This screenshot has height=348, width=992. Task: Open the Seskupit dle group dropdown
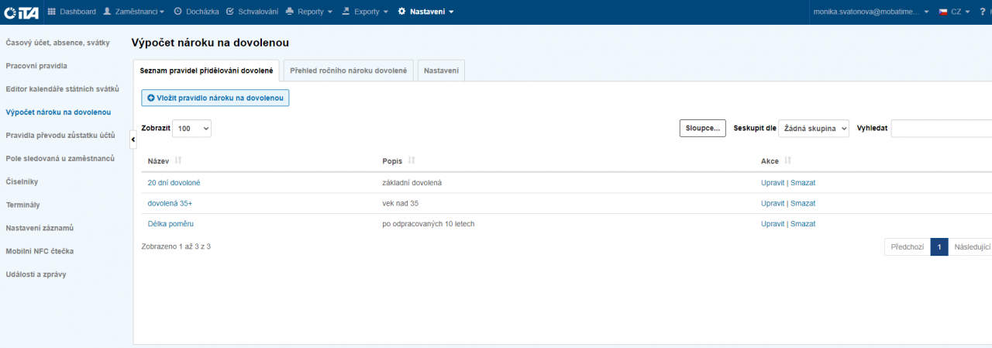tap(813, 129)
